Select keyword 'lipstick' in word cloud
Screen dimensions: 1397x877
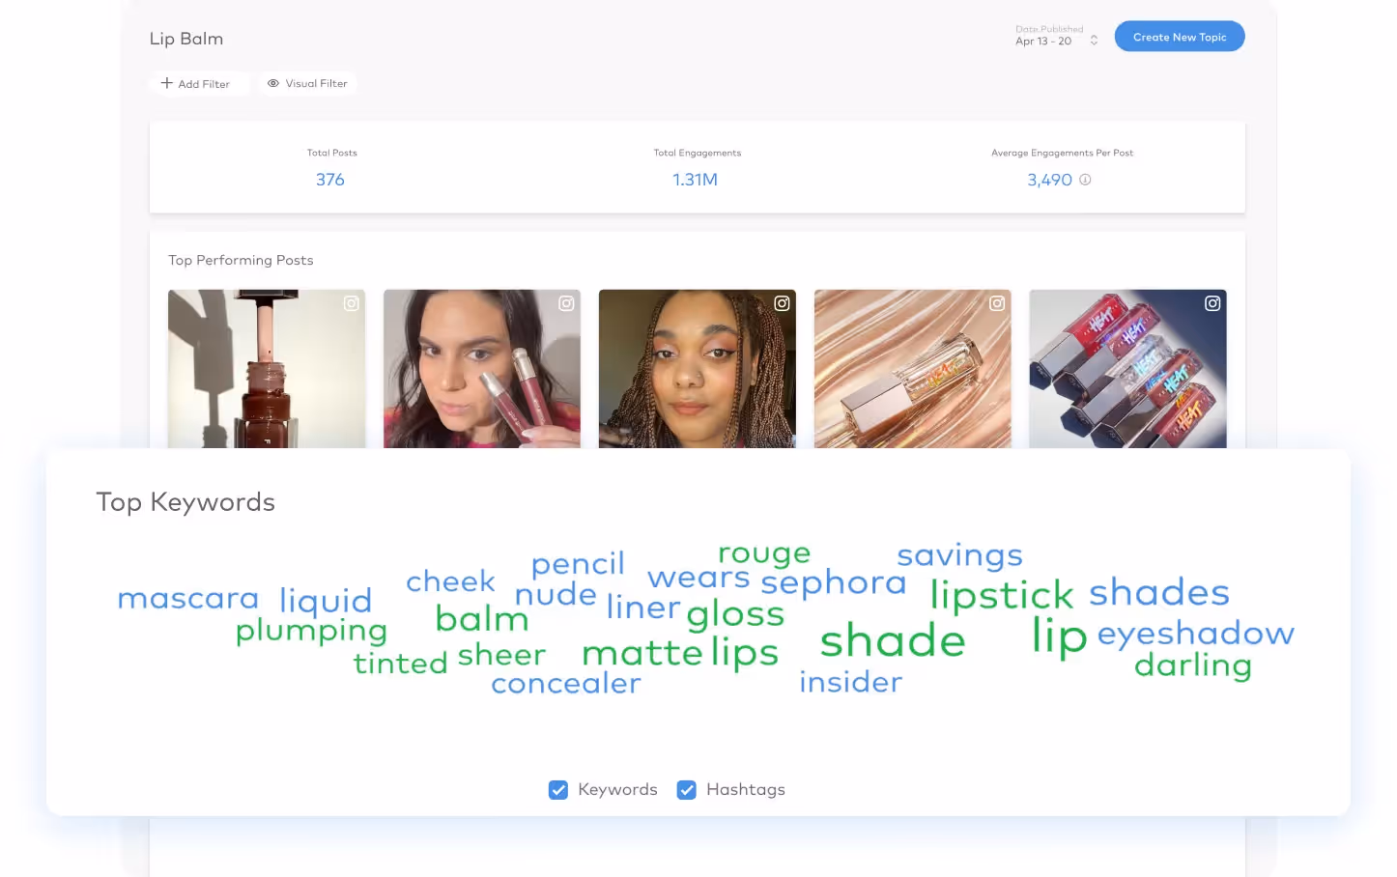1002,596
